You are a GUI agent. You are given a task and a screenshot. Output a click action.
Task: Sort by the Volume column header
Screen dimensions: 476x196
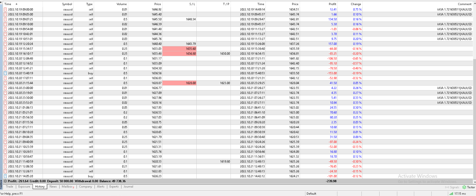pyautogui.click(x=122, y=4)
